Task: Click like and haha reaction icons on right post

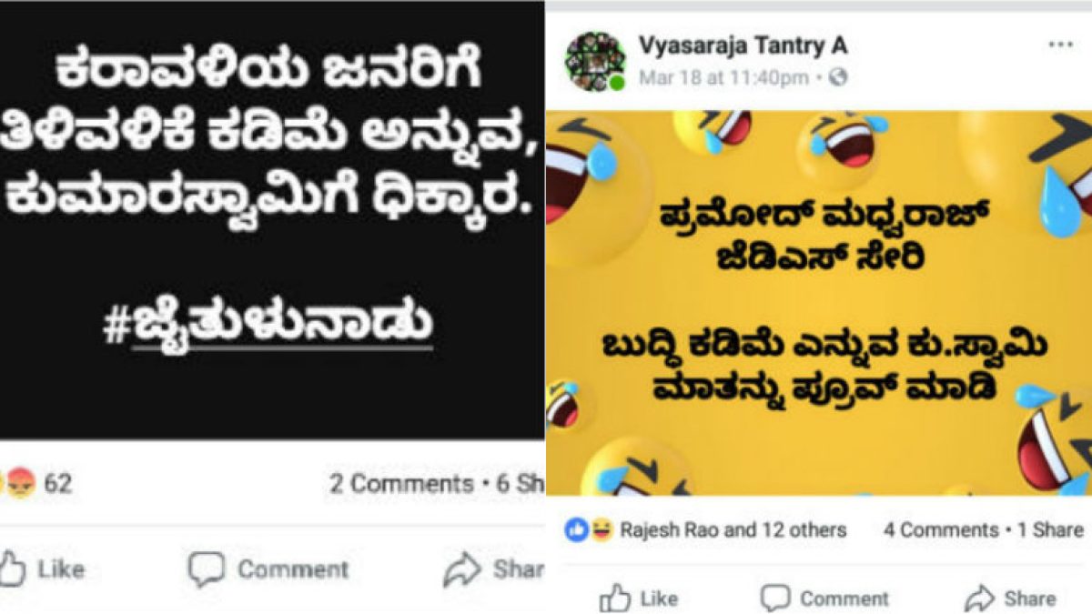Action: tap(589, 529)
